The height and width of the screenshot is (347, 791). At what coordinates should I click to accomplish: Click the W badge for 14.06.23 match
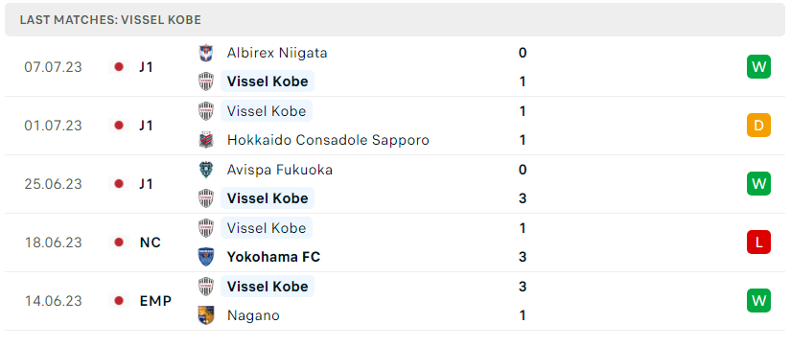[758, 301]
